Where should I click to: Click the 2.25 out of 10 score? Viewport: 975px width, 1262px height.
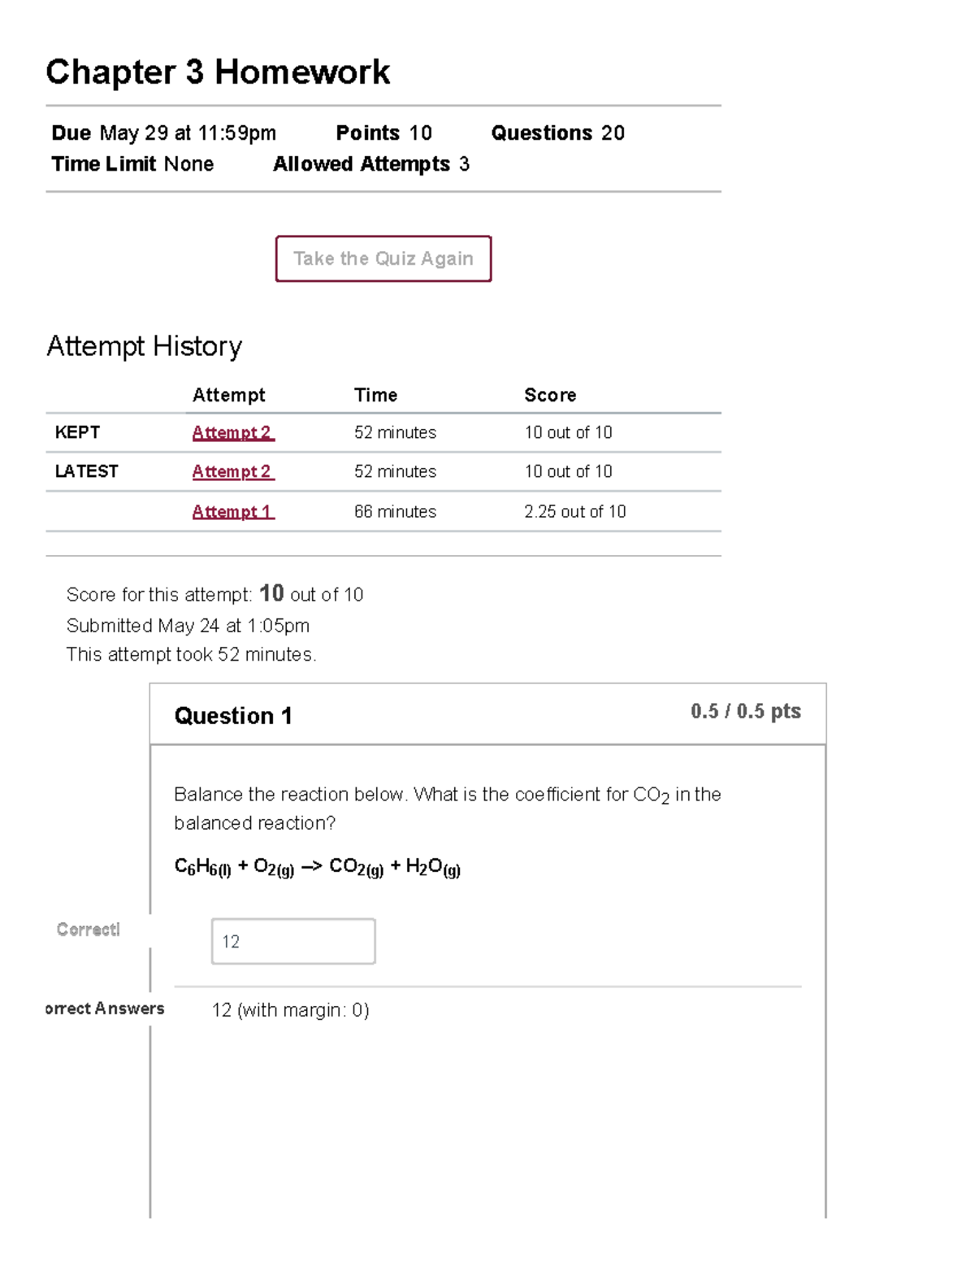tap(574, 511)
